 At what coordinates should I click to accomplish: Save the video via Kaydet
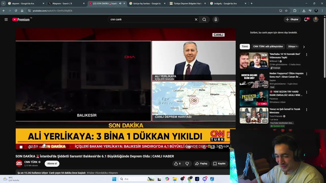tap(219, 164)
